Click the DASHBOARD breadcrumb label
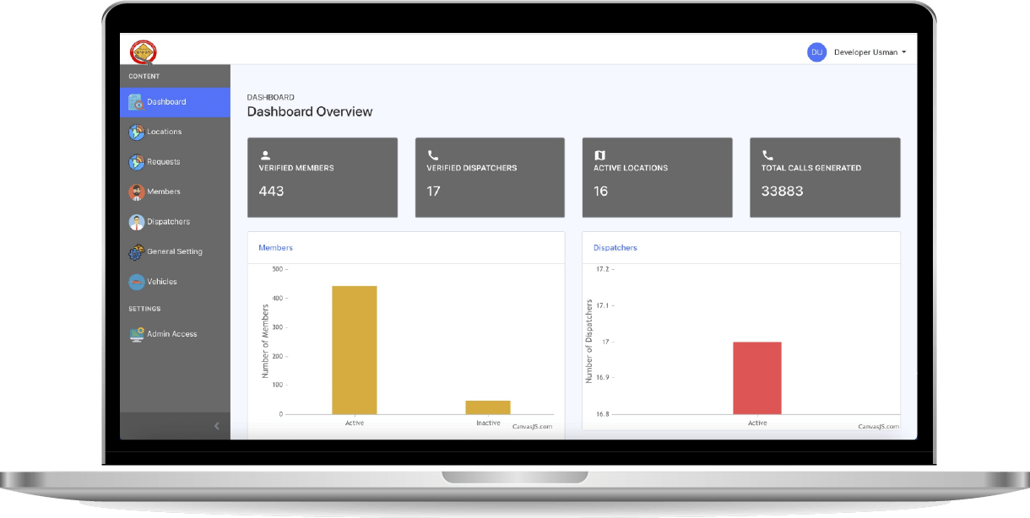This screenshot has width=1030, height=518. 270,98
